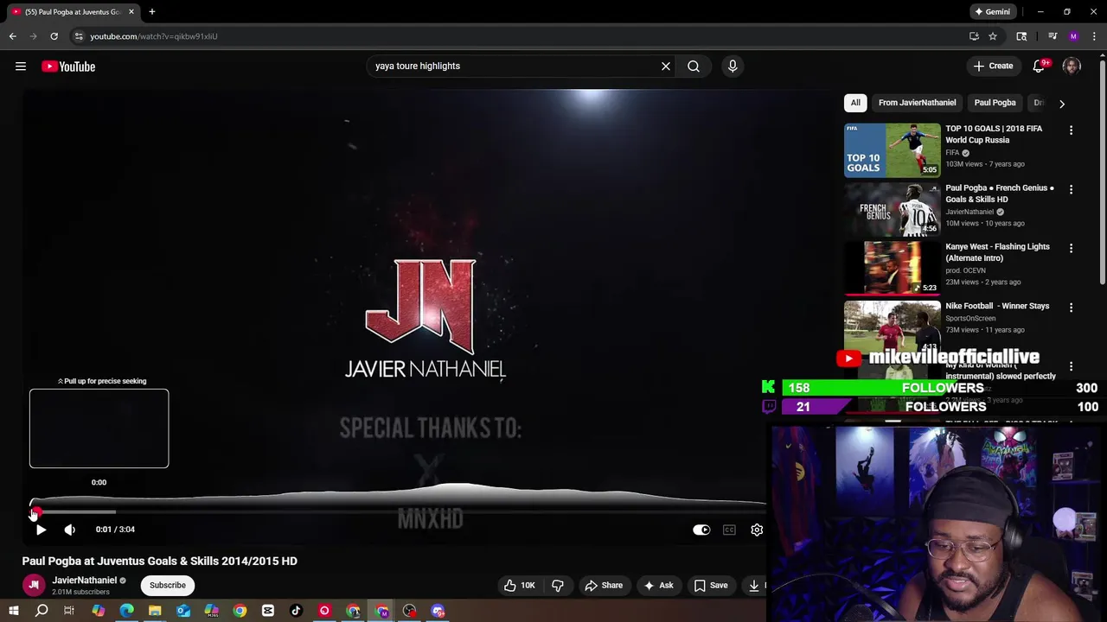This screenshot has height=622, width=1107.
Task: Open the Create dropdown
Action: coord(993,66)
